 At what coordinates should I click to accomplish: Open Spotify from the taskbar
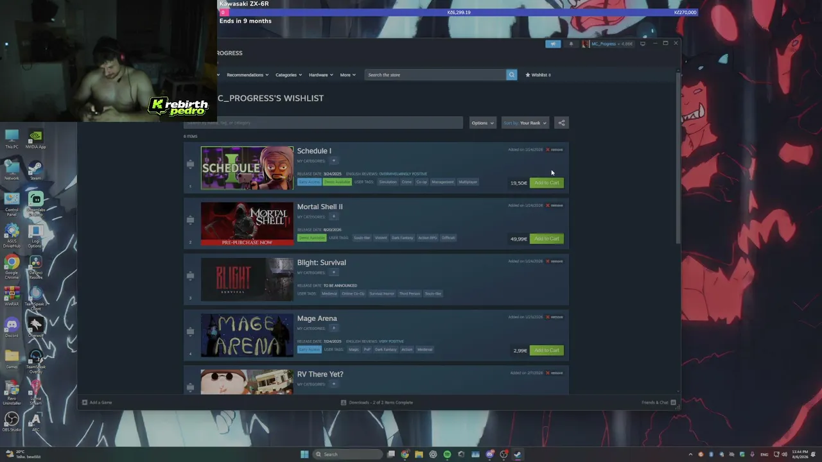447,454
